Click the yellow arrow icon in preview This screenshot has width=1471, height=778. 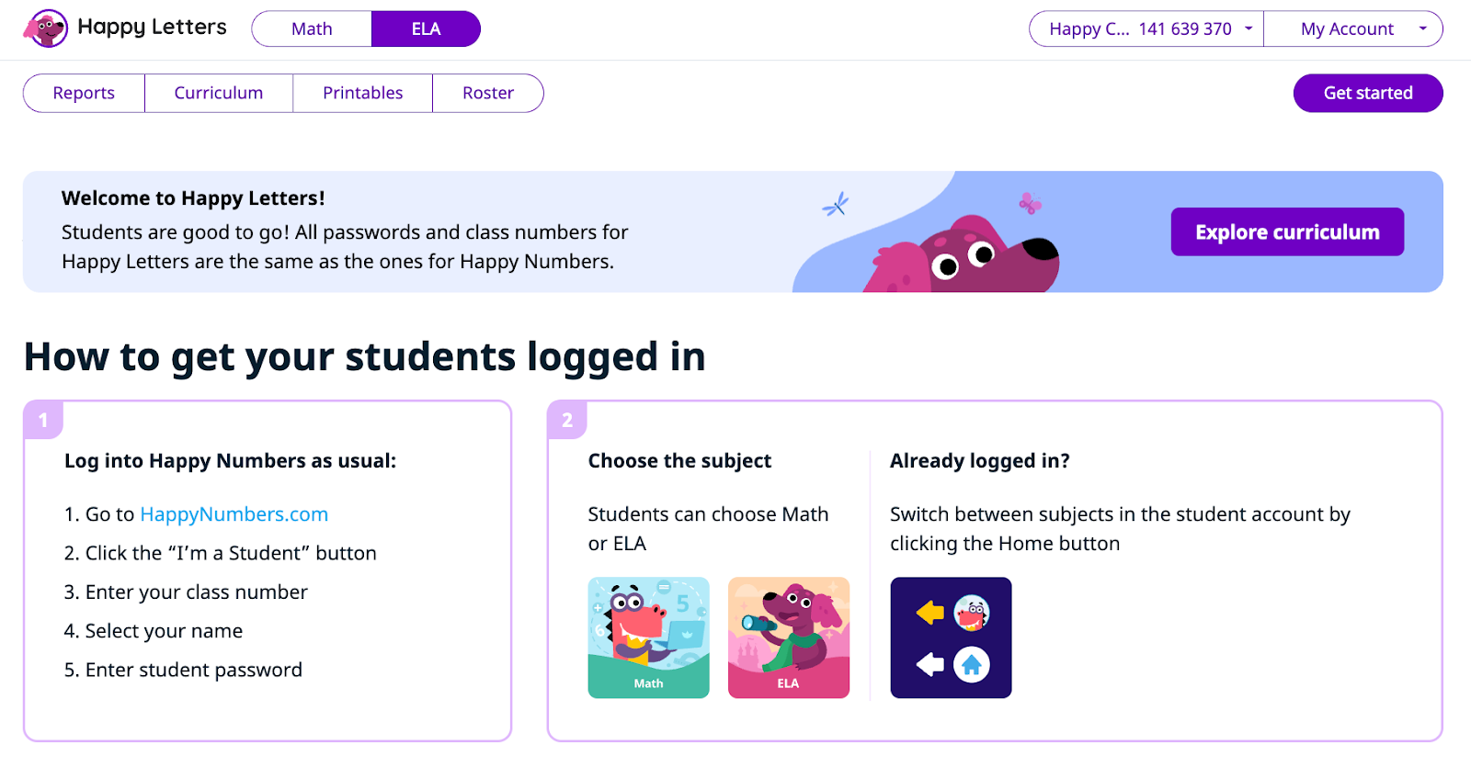coord(930,613)
